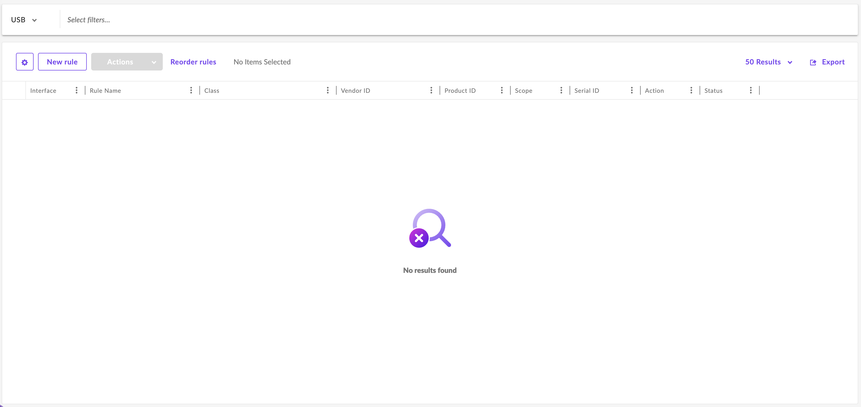861x407 pixels.
Task: Open the Vendor ID column three-dot menu
Action: point(431,90)
